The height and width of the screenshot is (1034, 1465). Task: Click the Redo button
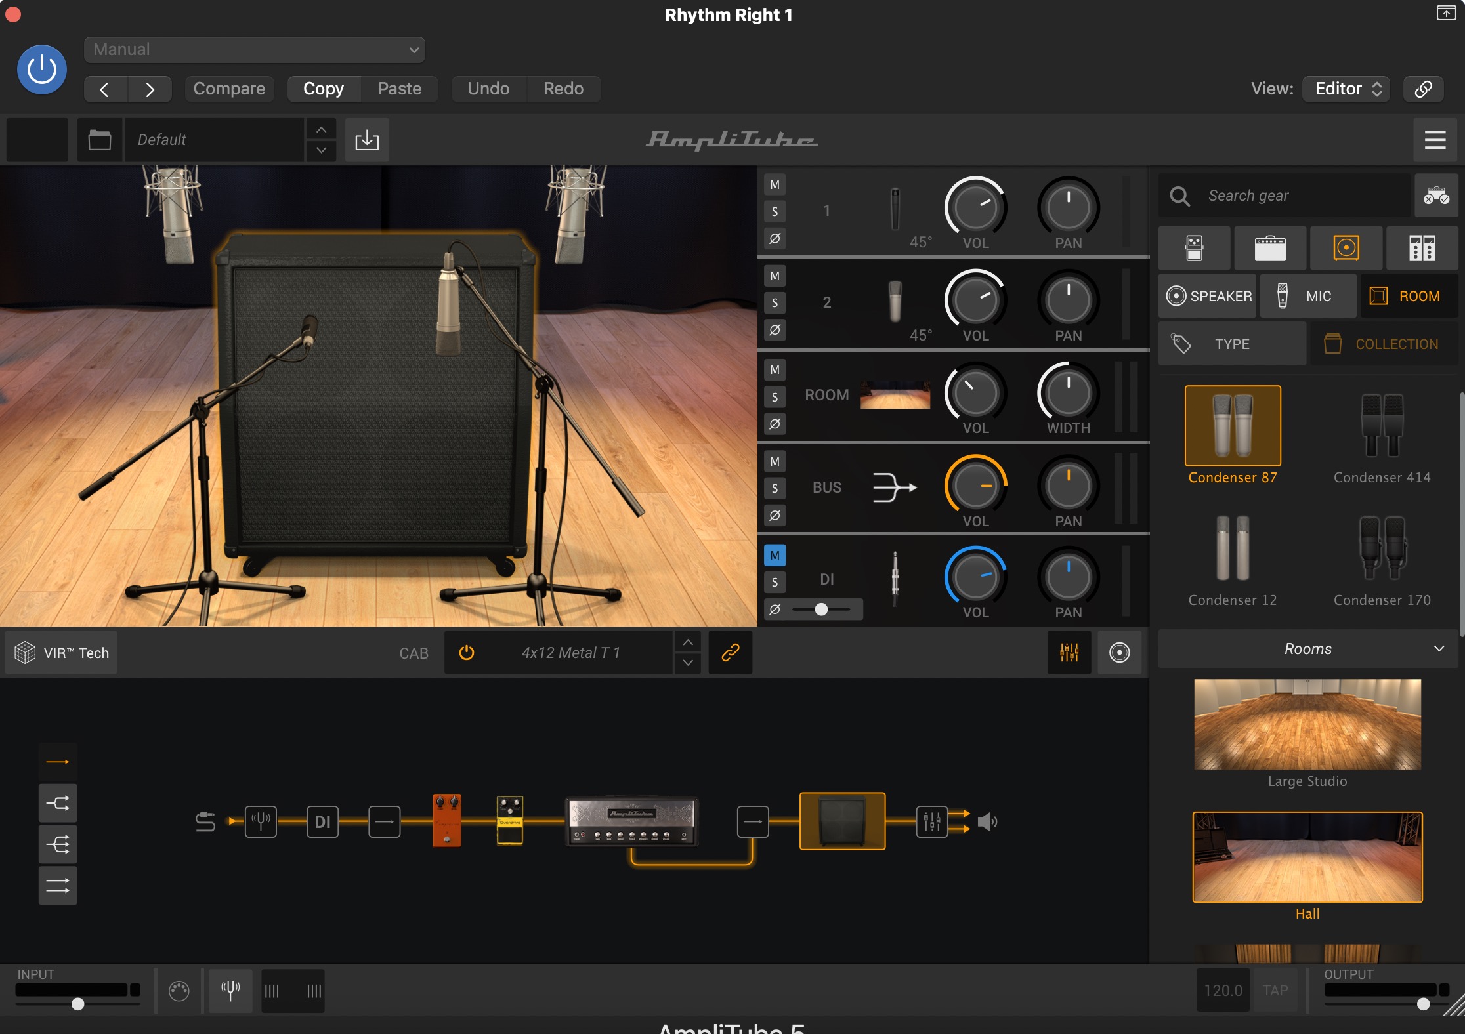point(563,89)
